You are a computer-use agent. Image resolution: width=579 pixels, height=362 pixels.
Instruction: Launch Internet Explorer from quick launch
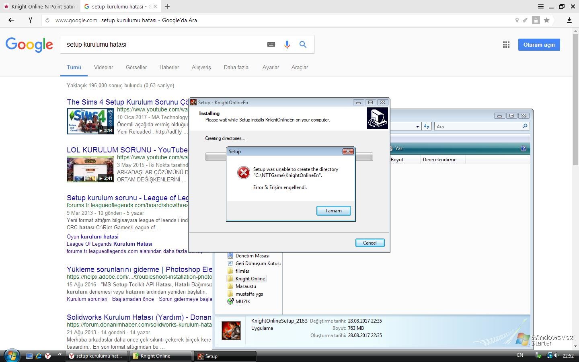[x=39, y=356]
